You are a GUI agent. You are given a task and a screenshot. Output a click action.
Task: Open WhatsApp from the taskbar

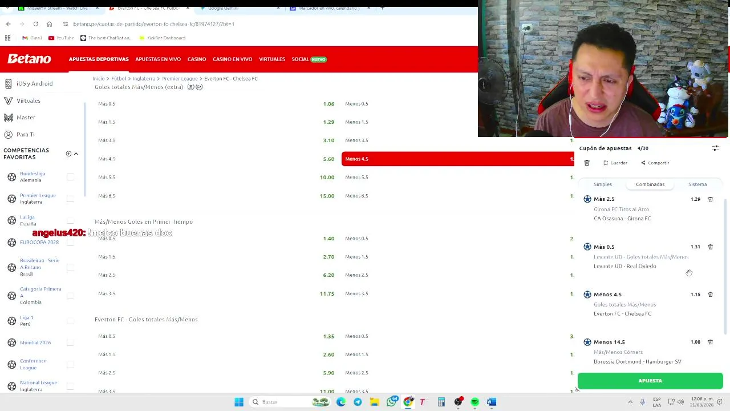pyautogui.click(x=391, y=402)
